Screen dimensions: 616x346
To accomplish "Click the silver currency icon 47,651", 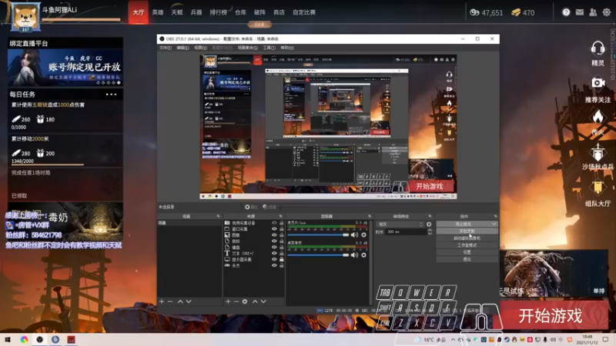I will (x=474, y=12).
